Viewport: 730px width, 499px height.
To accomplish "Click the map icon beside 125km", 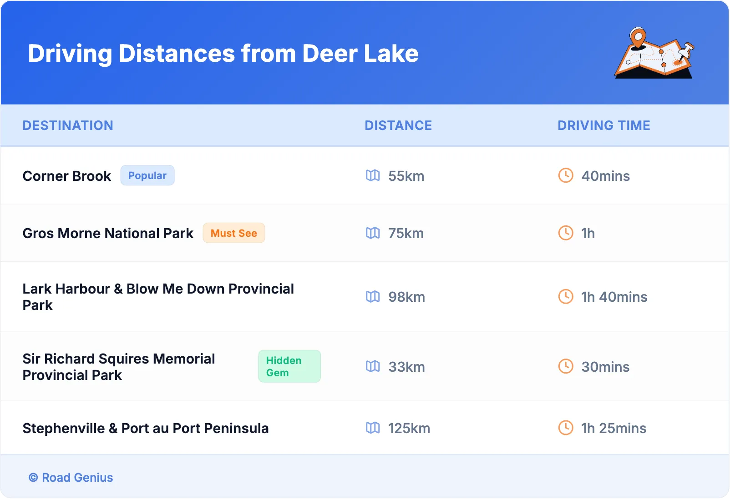I will pyautogui.click(x=373, y=428).
